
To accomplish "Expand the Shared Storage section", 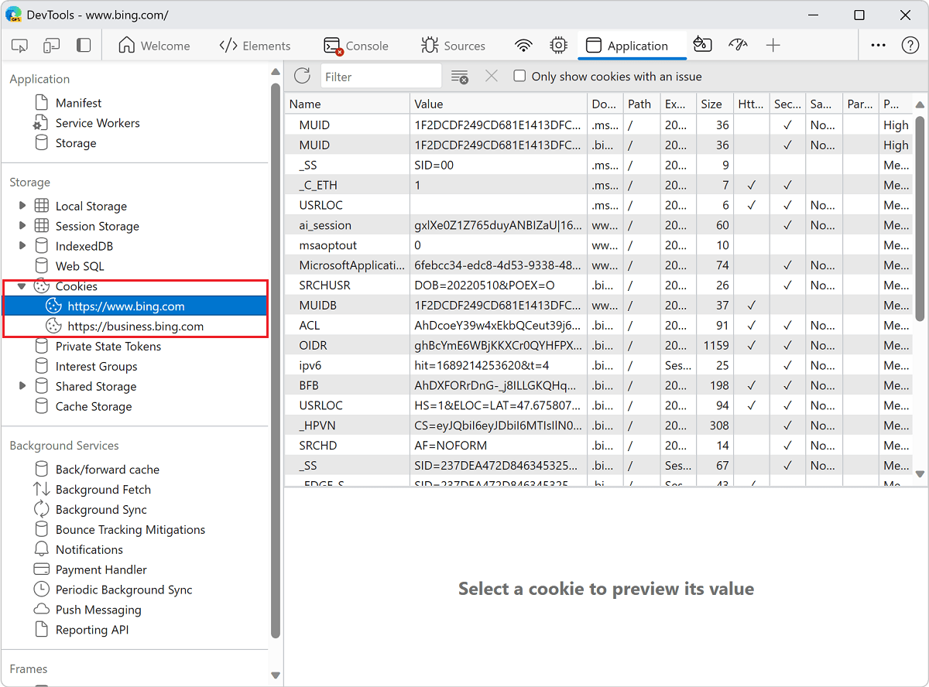I will pyautogui.click(x=22, y=386).
